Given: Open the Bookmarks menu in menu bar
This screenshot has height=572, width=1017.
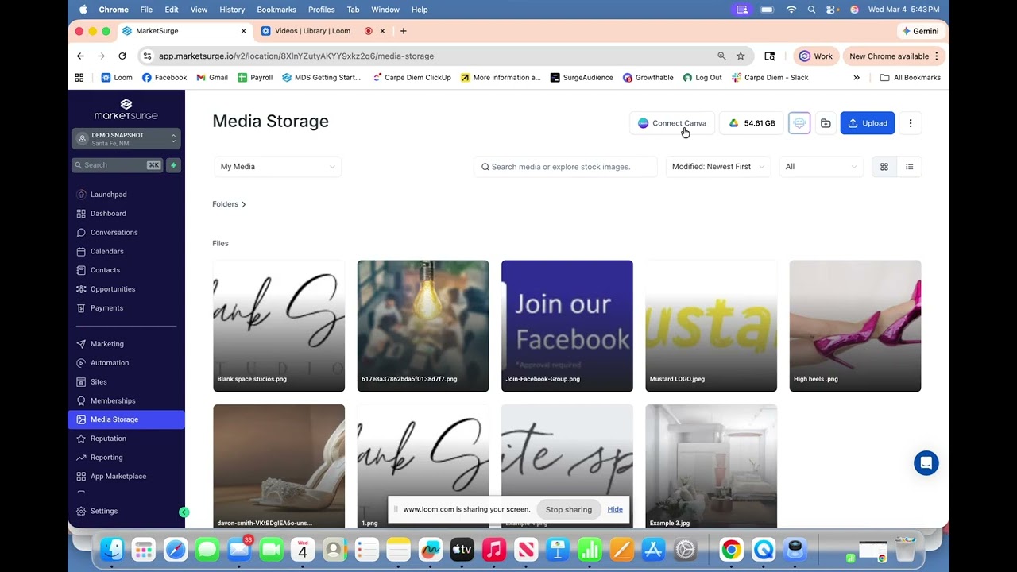Looking at the screenshot, I should pyautogui.click(x=276, y=10).
